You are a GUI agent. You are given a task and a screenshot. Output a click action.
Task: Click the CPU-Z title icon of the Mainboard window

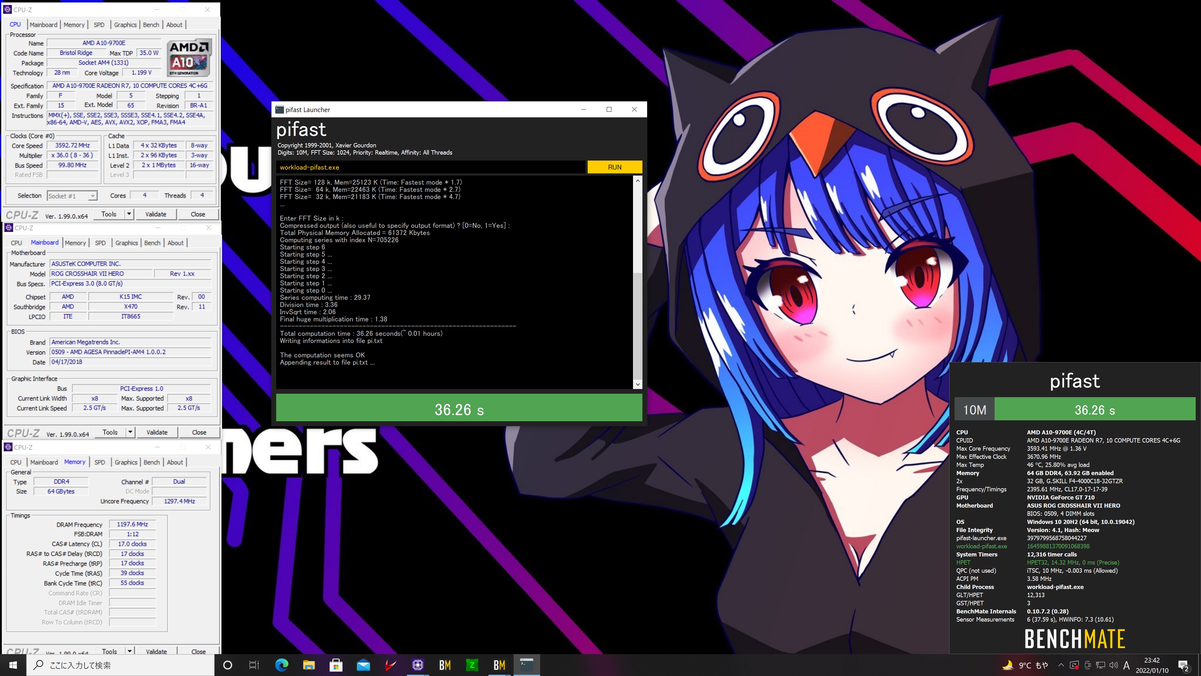(x=8, y=228)
